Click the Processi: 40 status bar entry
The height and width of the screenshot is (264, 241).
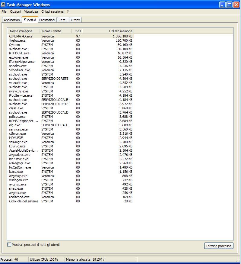click(9, 259)
